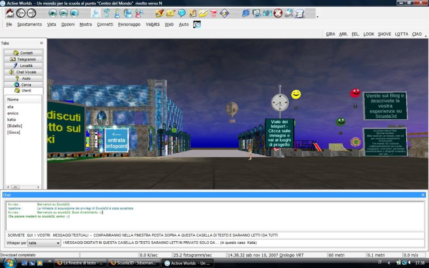Viewport: 429px width, 268px height.
Task: Click the public chat message input field
Action: [215, 235]
